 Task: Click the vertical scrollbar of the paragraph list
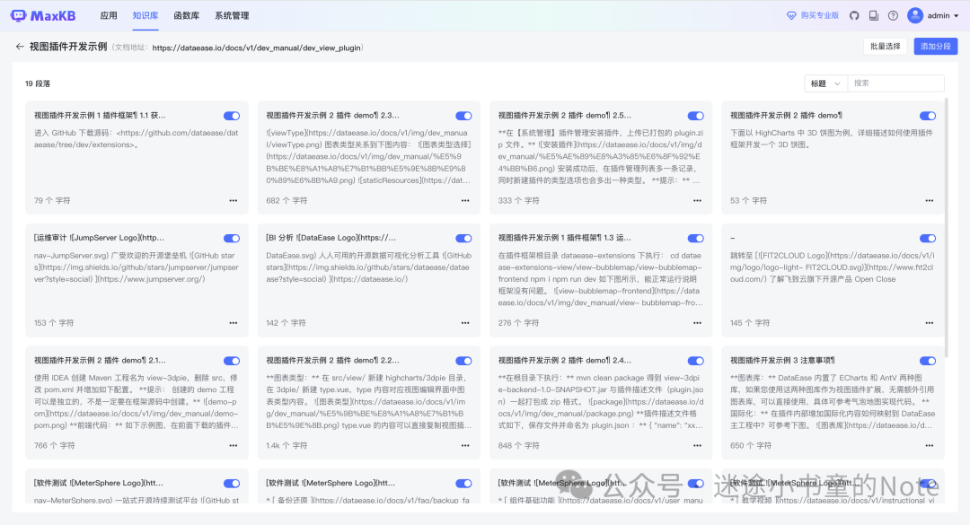coord(946,226)
